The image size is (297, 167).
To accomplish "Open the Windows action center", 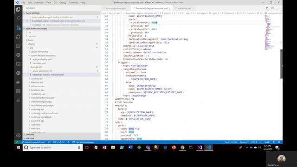I will 277,148.
